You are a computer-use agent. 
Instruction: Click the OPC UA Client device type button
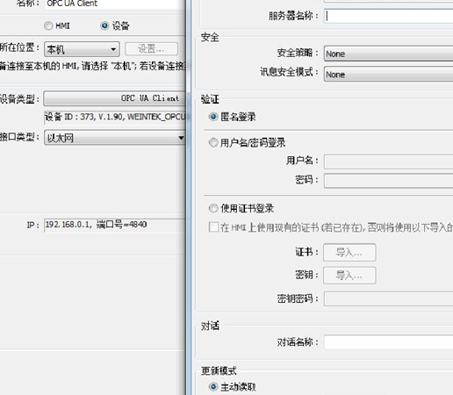pos(115,98)
